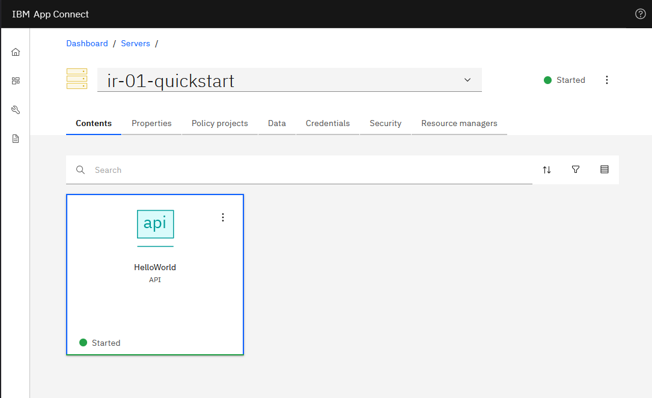Click the sort arrows icon
This screenshot has height=398, width=652.
tap(547, 169)
